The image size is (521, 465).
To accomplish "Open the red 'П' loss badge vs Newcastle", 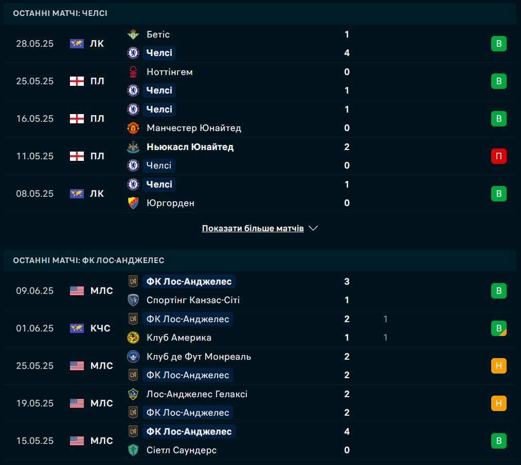I will [x=499, y=156].
